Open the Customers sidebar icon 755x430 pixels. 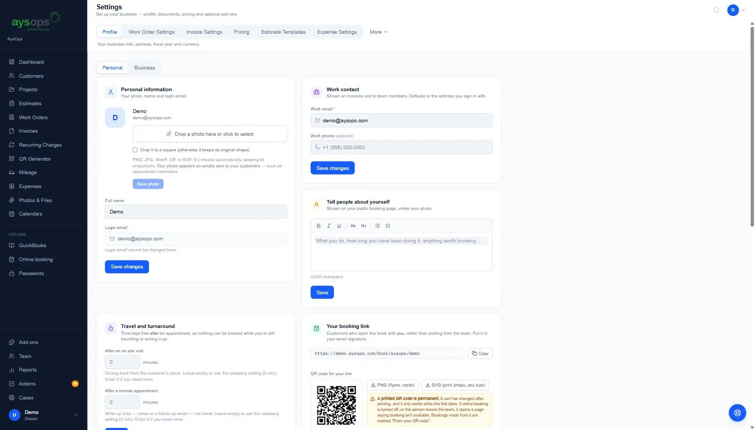[12, 76]
